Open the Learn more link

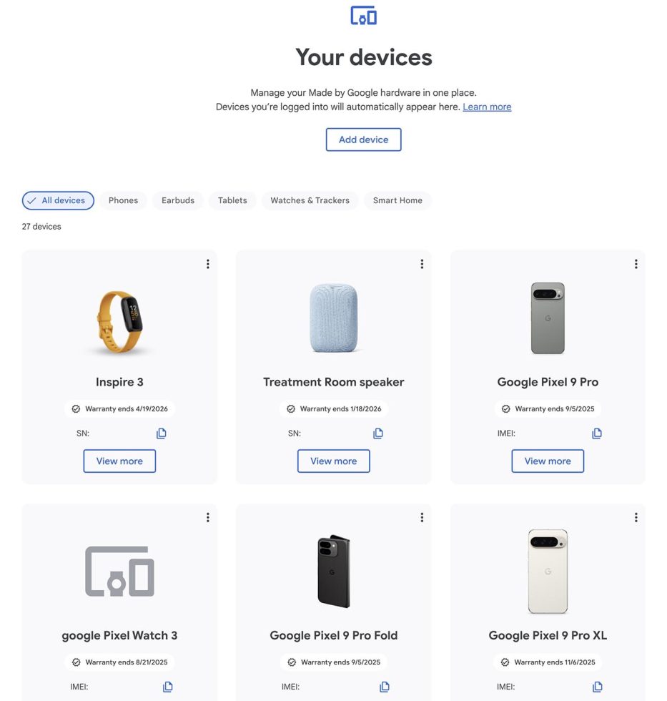tap(487, 107)
